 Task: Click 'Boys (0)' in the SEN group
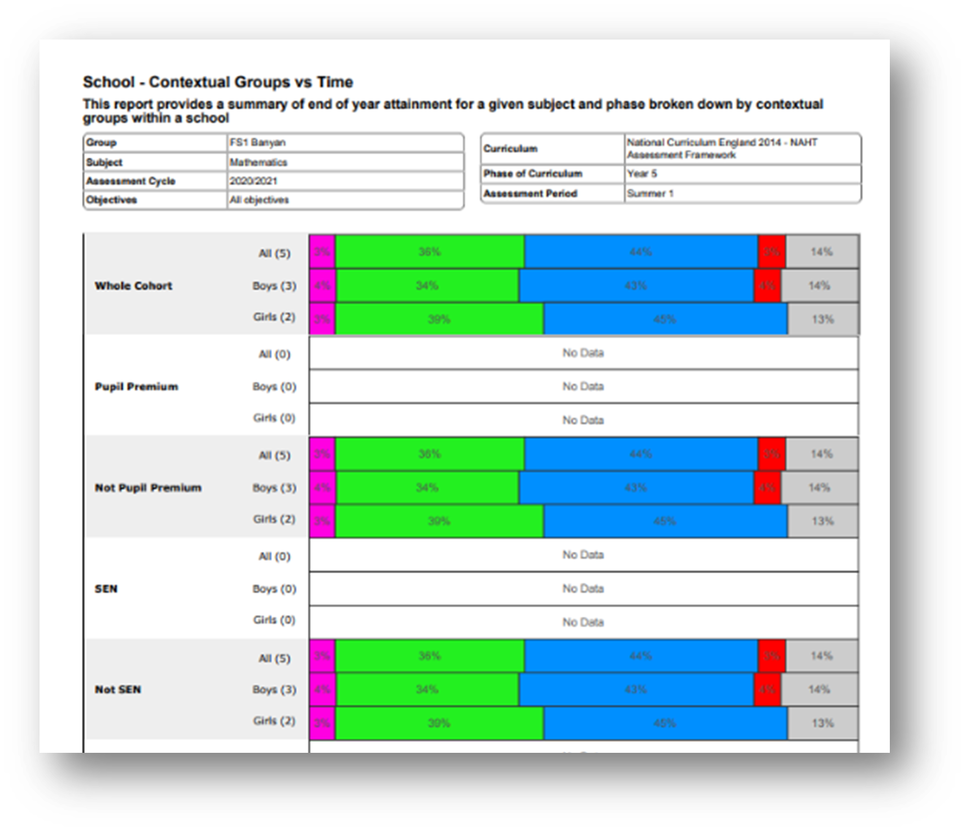point(274,588)
